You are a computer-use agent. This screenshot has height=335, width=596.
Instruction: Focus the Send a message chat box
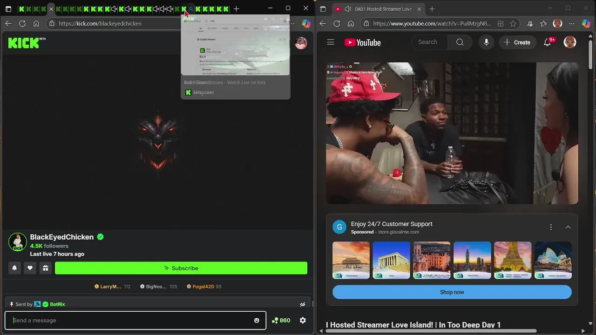tap(135, 320)
